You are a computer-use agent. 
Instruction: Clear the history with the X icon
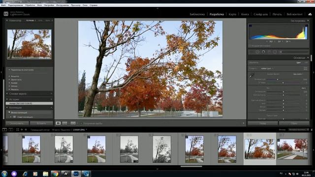click(51, 99)
